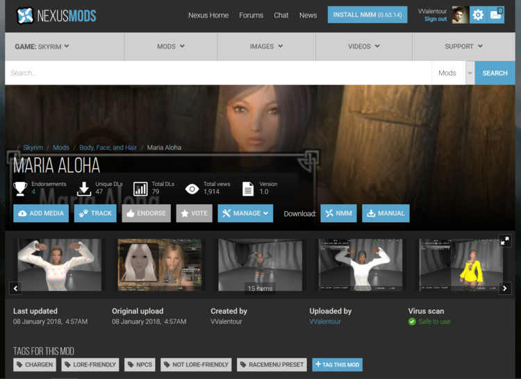Open the Uploaded by VValentour link

(325, 321)
